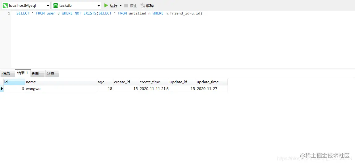Click the 停止 Stop button
The height and width of the screenshot is (164, 355).
[131, 6]
